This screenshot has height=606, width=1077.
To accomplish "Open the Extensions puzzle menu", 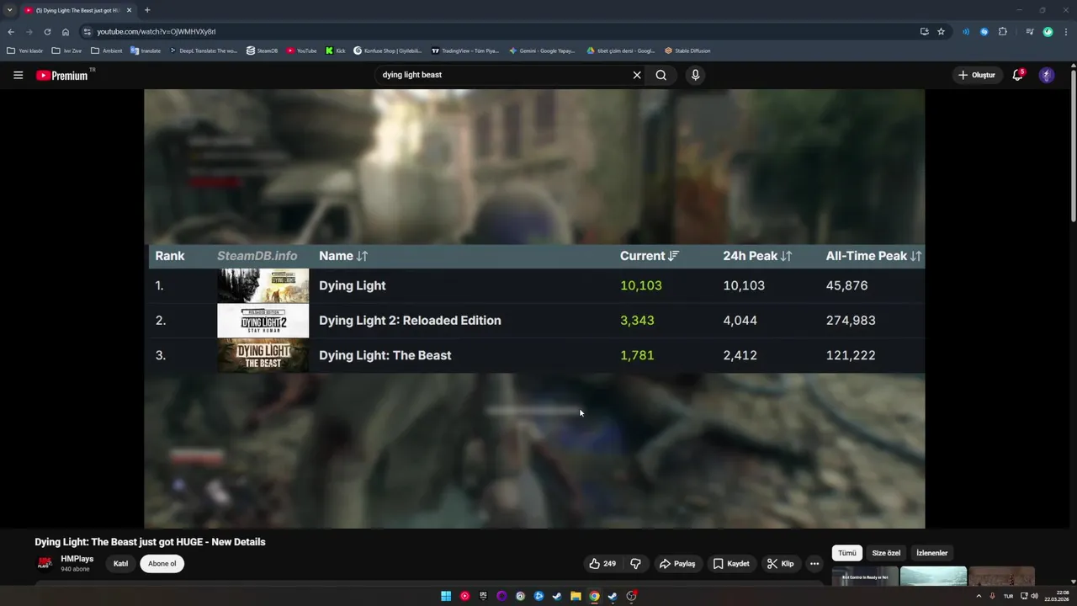I will point(1003,31).
